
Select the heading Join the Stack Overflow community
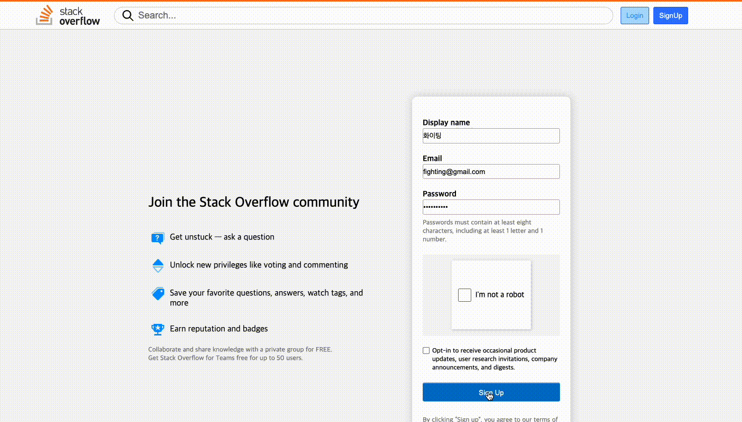click(254, 202)
